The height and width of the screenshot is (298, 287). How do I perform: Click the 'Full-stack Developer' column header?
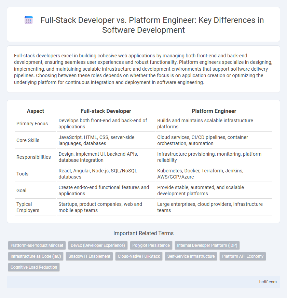coord(106,111)
